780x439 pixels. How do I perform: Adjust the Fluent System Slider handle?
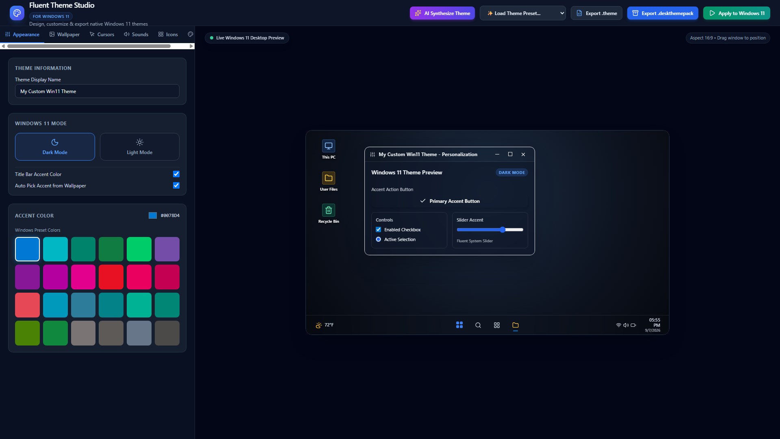tap(503, 230)
